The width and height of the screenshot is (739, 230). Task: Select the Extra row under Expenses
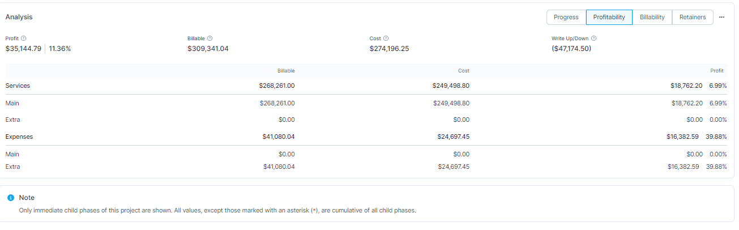tap(366, 167)
